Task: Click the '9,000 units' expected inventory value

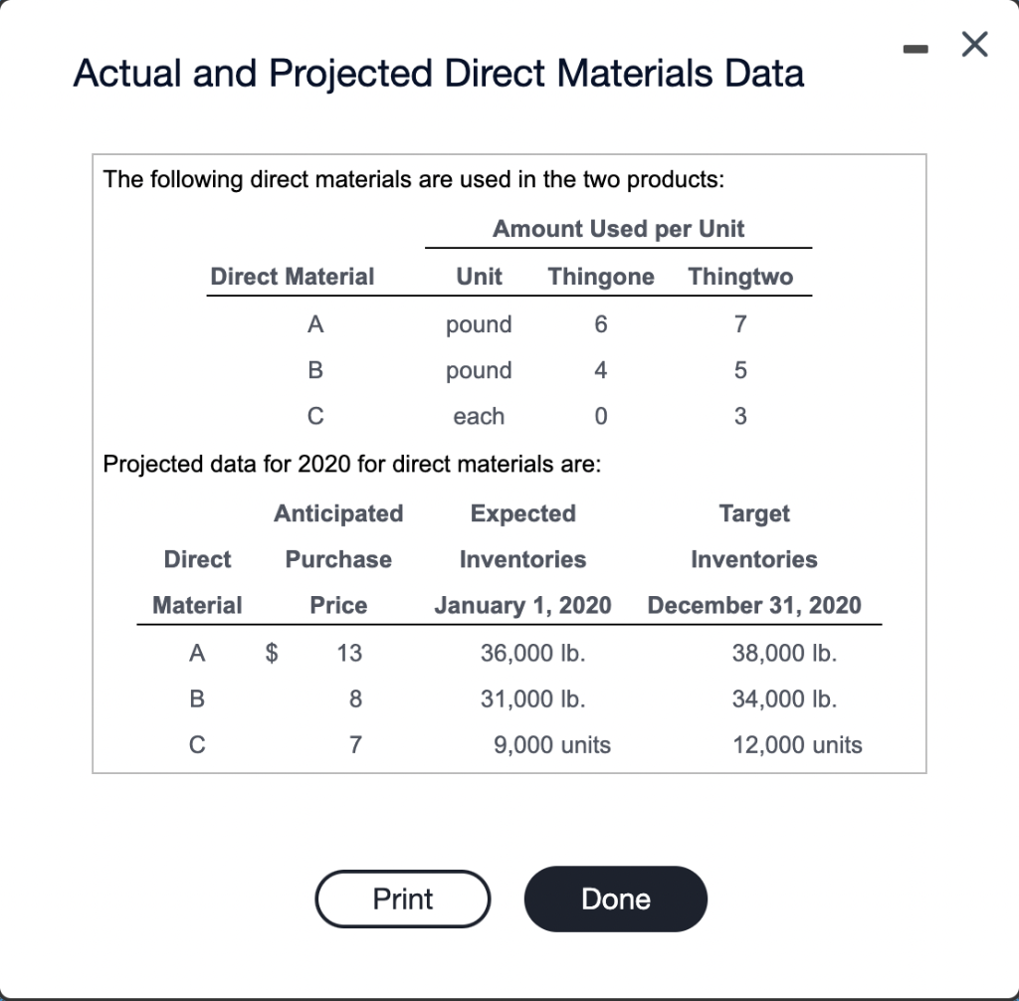Action: pyautogui.click(x=552, y=745)
